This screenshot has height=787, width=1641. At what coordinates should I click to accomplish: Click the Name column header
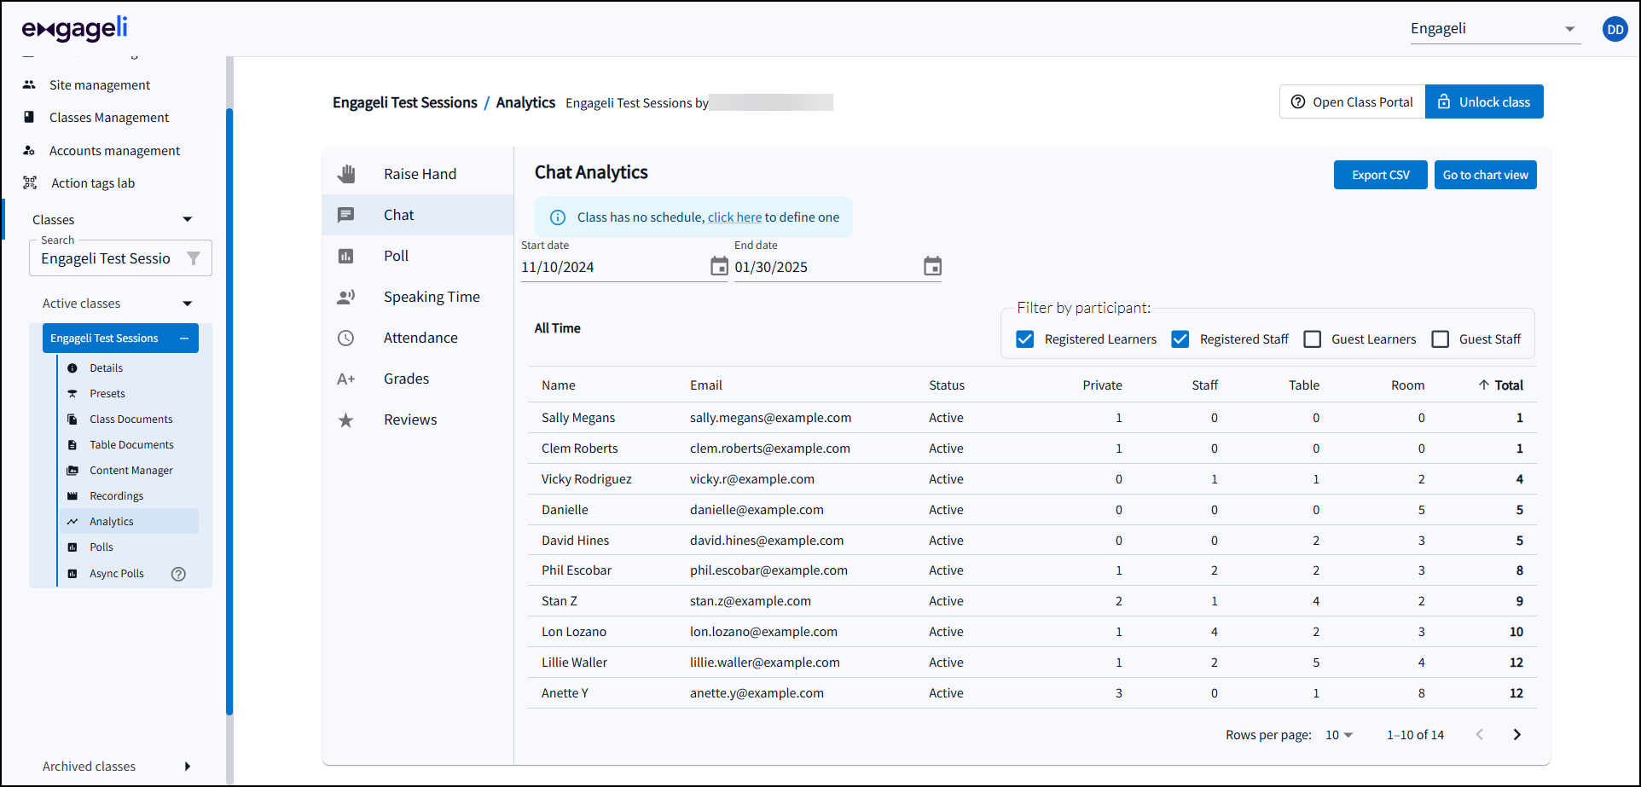pyautogui.click(x=559, y=385)
